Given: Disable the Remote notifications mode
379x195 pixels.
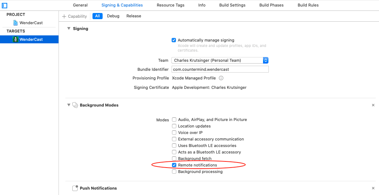Looking at the screenshot, I should click(174, 165).
